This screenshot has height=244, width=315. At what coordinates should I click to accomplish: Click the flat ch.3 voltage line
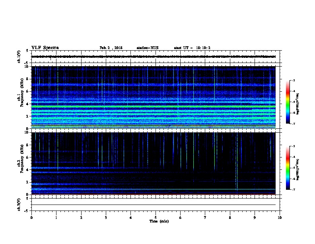tap(154, 205)
